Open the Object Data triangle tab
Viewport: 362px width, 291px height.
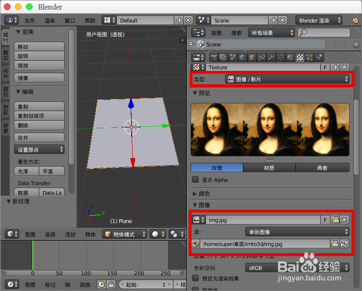(281, 57)
